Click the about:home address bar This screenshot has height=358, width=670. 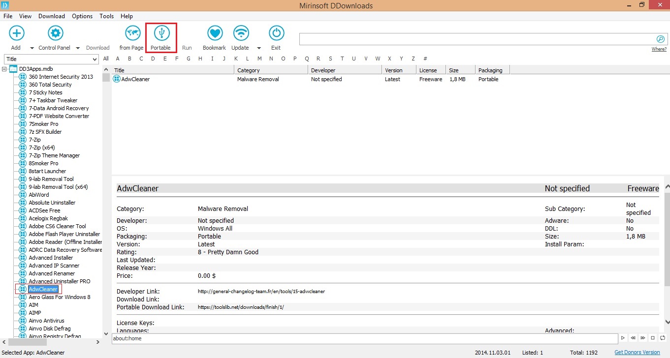365,338
